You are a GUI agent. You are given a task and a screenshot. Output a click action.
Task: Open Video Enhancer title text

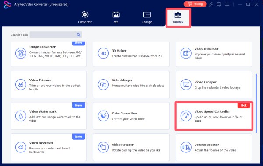[x=206, y=48]
